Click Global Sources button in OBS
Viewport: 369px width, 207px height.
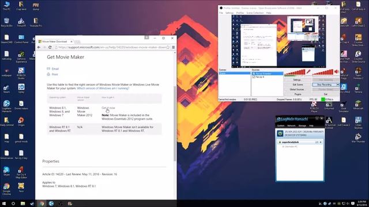click(298, 90)
